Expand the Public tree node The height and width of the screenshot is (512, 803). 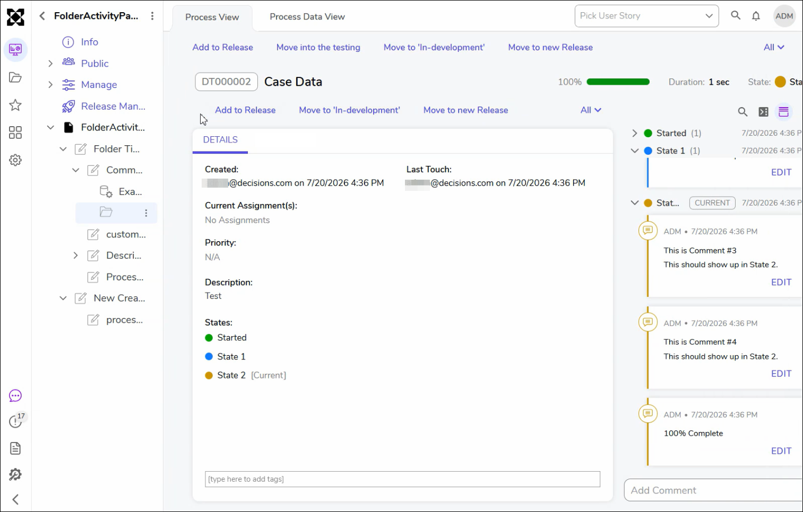(x=50, y=64)
